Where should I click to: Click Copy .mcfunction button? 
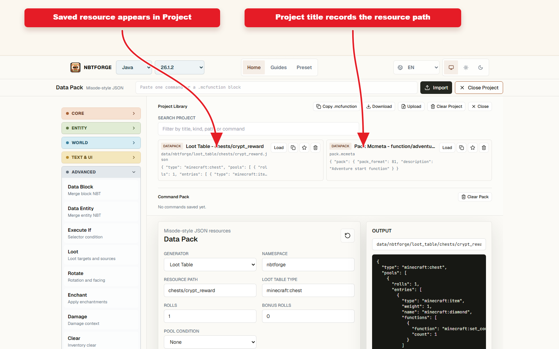[336, 106]
